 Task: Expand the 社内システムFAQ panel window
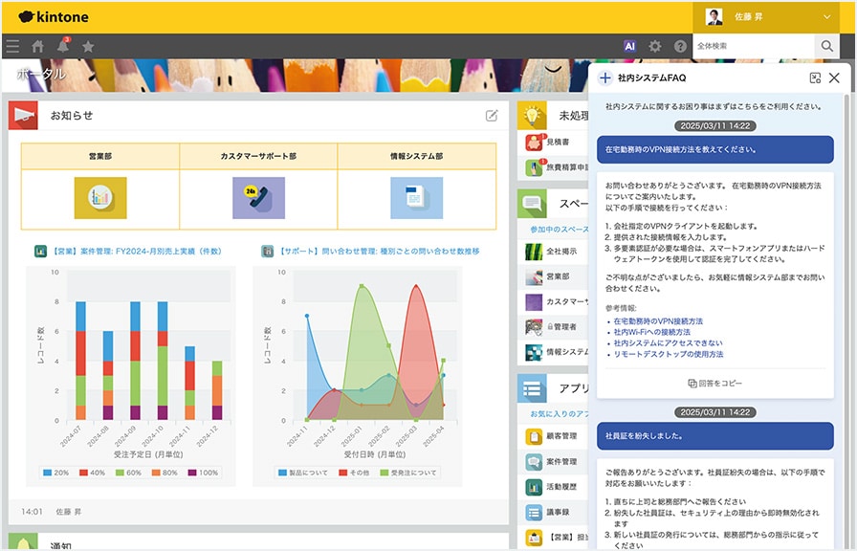tap(815, 78)
